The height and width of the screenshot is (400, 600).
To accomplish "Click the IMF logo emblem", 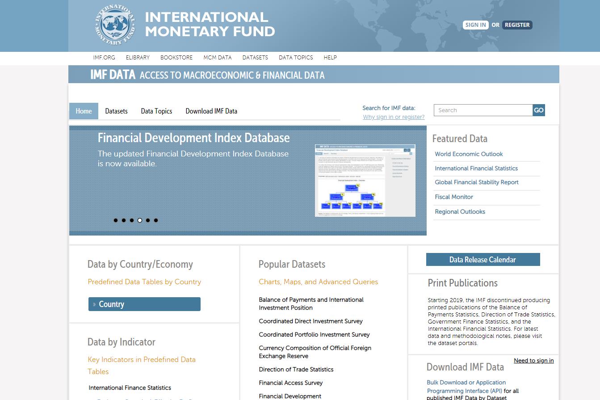I will tap(114, 25).
